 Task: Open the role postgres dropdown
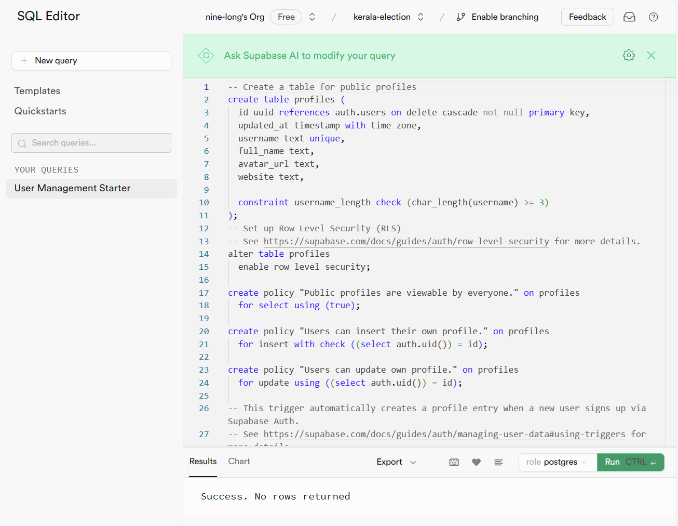coord(557,462)
